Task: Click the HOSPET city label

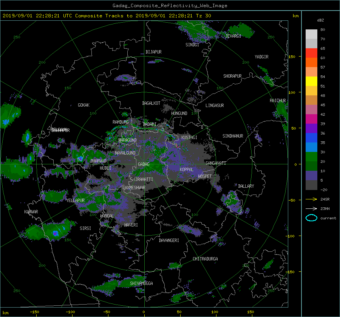Action: (x=205, y=176)
